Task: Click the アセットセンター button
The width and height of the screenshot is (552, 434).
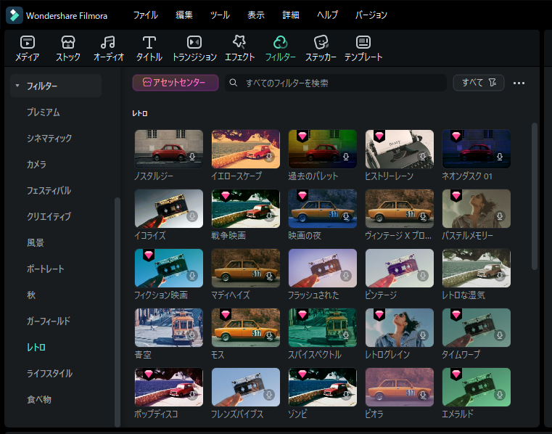Action: pyautogui.click(x=176, y=83)
